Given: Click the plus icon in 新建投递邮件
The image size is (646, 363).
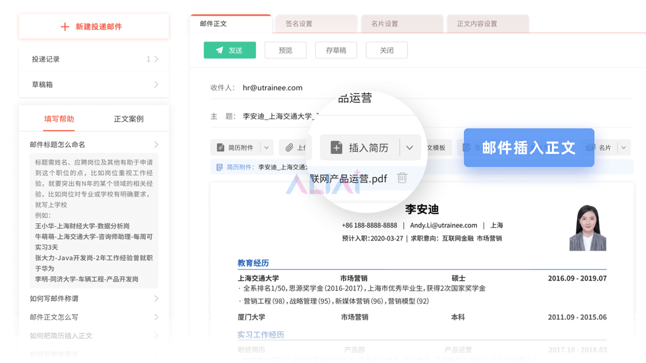Looking at the screenshot, I should [x=65, y=26].
